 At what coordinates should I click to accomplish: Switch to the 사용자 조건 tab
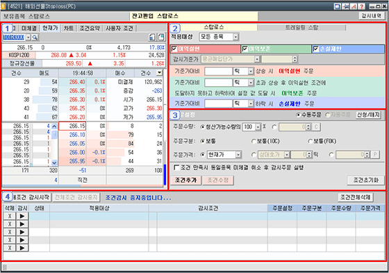pos(119,28)
